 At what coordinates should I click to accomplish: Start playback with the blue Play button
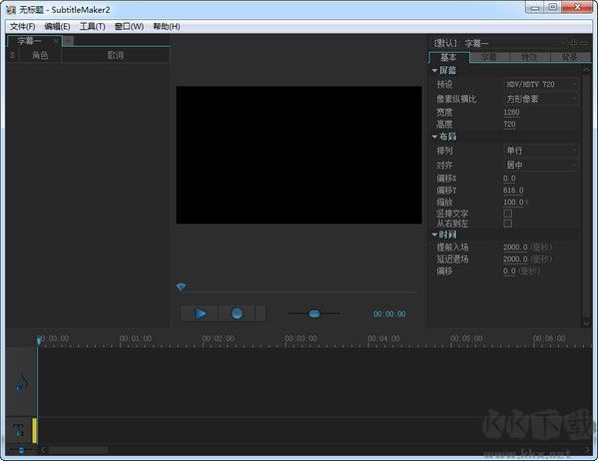pos(200,313)
